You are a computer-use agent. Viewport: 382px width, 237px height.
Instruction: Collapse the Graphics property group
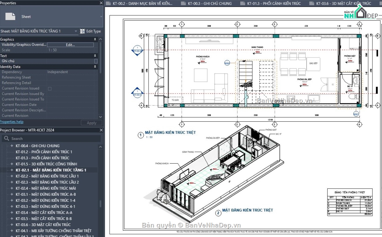(95, 39)
